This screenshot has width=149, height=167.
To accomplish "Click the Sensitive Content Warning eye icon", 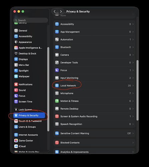I will (57, 133).
